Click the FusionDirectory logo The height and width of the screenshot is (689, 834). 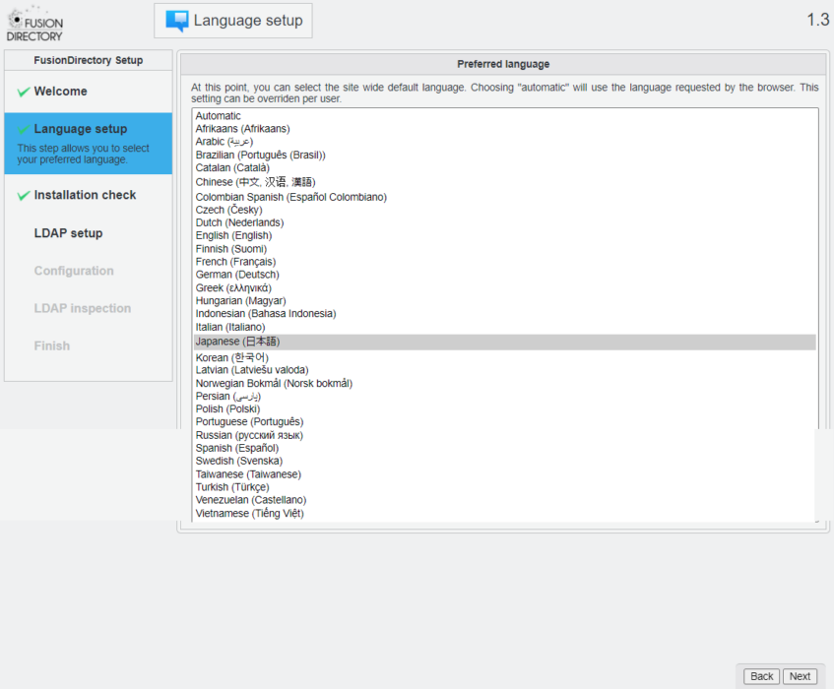tap(35, 24)
